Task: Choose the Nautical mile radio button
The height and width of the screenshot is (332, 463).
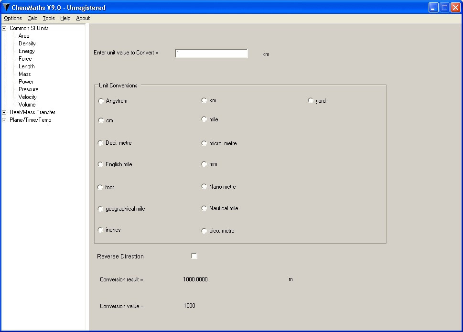Action: pyautogui.click(x=204, y=208)
